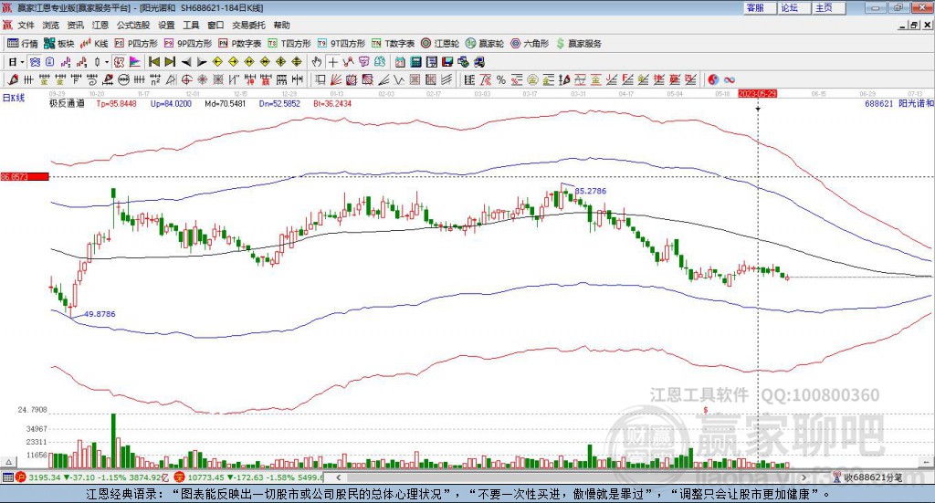
Task: Click the 688621 阳光诺和 stock label
Action: (x=899, y=104)
